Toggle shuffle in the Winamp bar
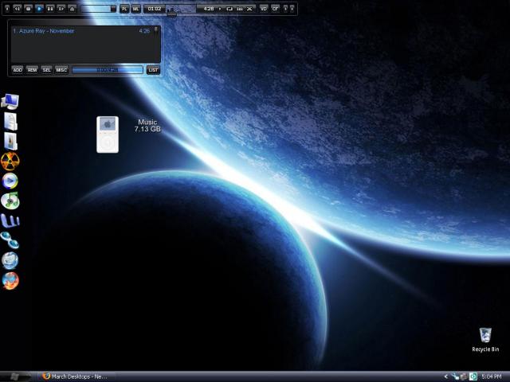Viewport: 510px width, 382px height. coord(249,9)
